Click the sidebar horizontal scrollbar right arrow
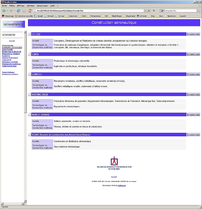 pyautogui.click(x=23, y=203)
